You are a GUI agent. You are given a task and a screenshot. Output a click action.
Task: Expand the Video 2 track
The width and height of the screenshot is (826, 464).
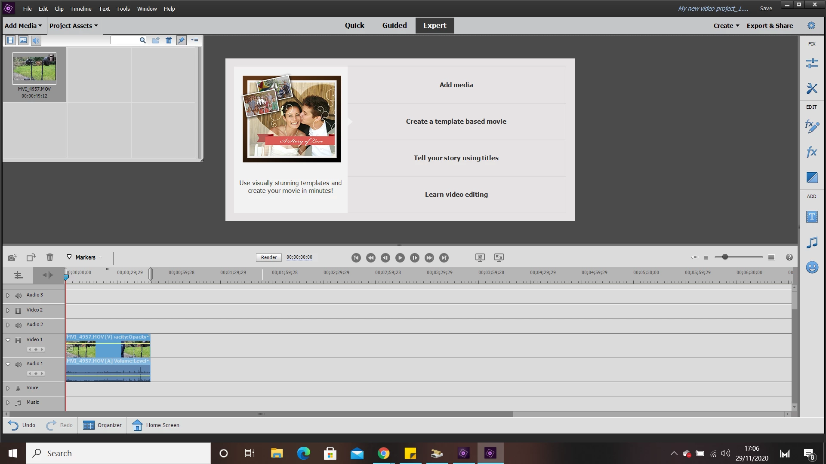(8, 310)
